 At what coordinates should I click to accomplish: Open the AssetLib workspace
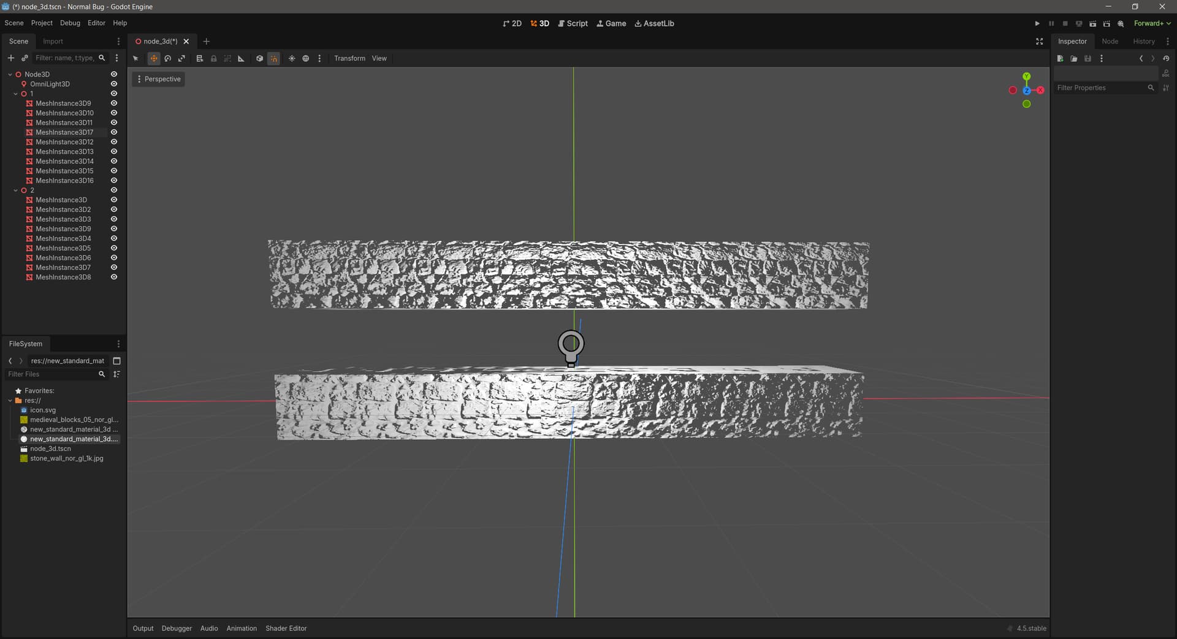point(654,23)
